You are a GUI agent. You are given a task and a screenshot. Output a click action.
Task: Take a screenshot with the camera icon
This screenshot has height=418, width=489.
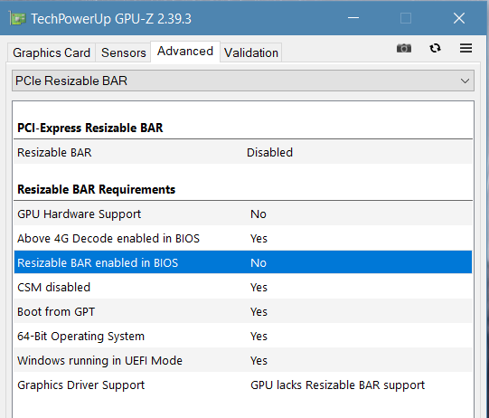tap(404, 48)
